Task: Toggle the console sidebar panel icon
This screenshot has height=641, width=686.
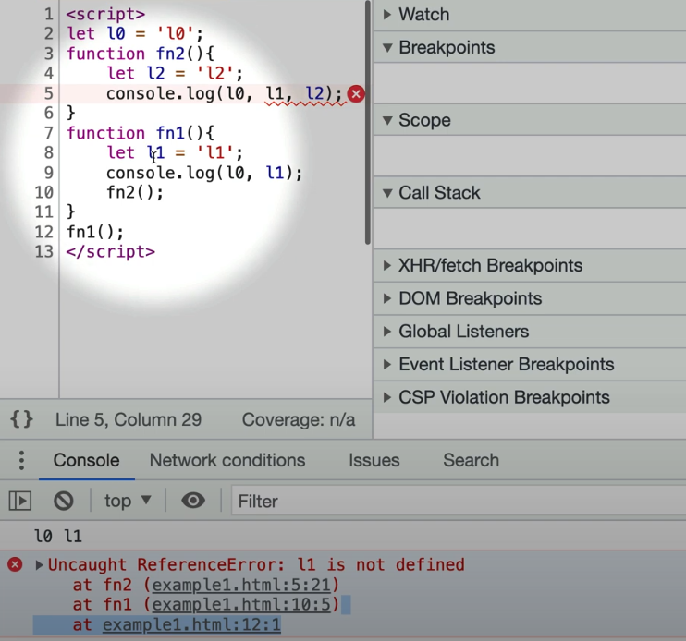Action: coord(20,501)
